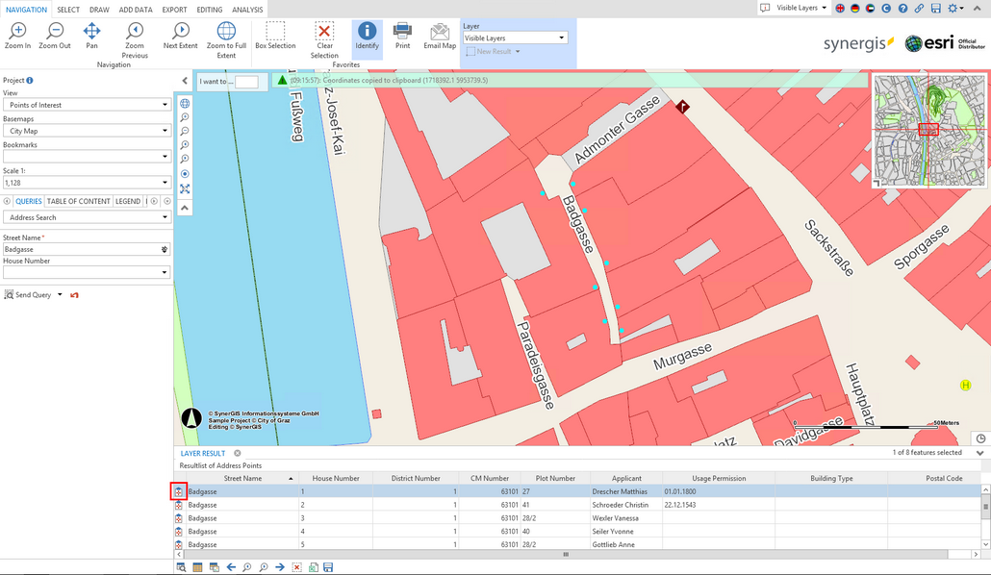Activate the Pan tool
The height and width of the screenshot is (575, 991).
(x=91, y=32)
